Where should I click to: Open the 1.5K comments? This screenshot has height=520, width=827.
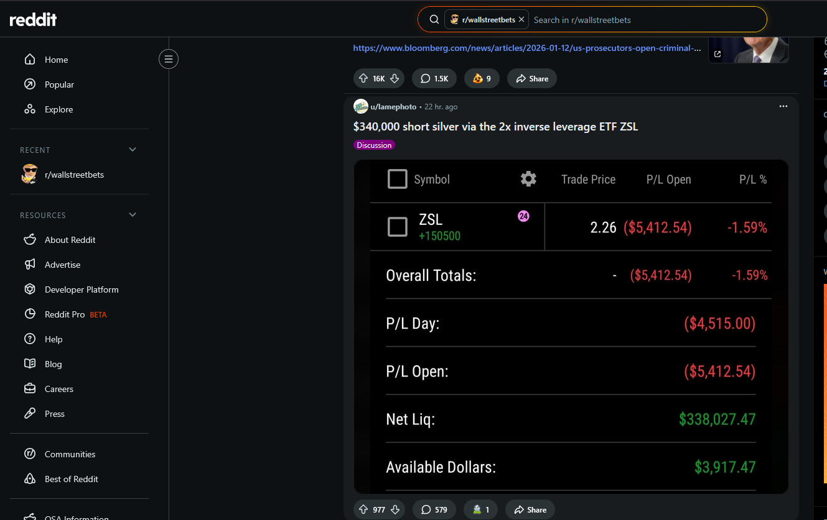(x=434, y=79)
